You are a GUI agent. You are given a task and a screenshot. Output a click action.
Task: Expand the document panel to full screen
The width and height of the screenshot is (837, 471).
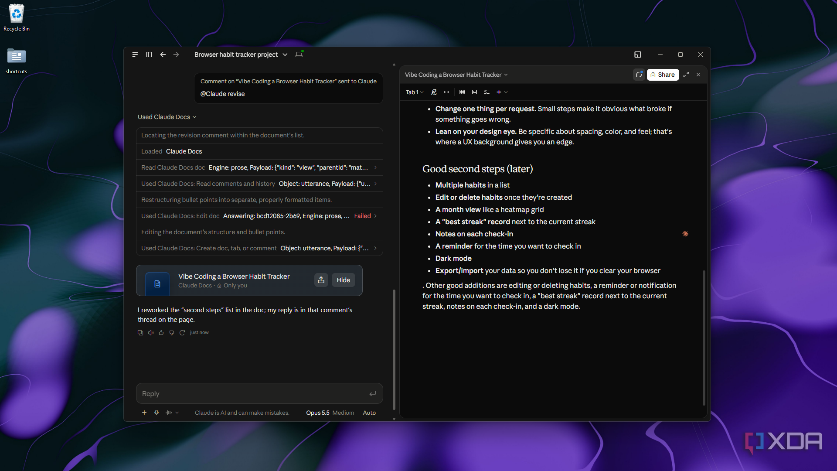click(686, 75)
